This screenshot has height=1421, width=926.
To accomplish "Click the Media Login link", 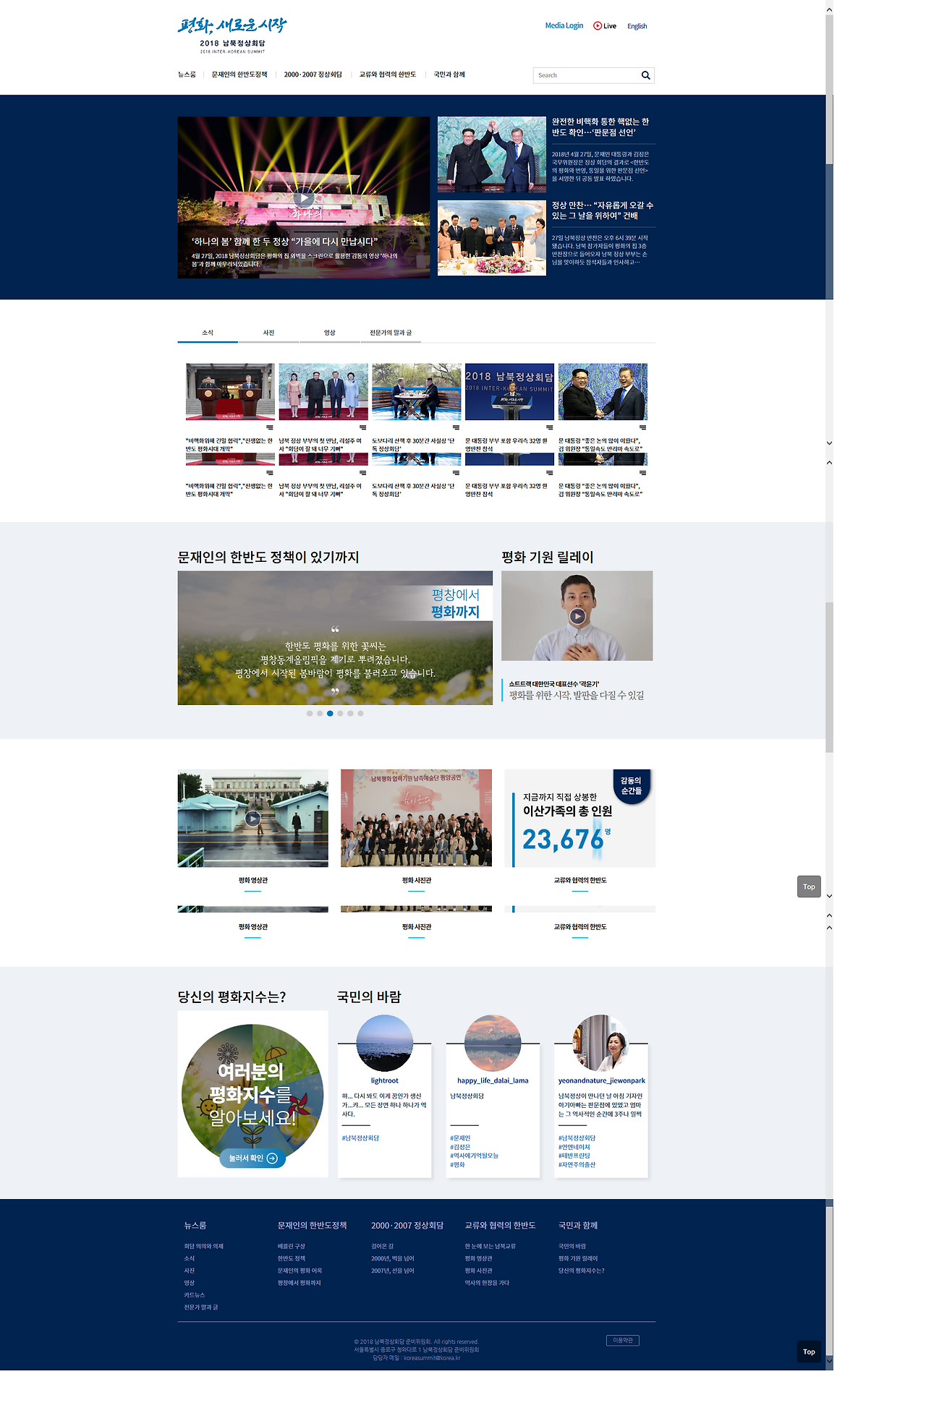I will [564, 25].
